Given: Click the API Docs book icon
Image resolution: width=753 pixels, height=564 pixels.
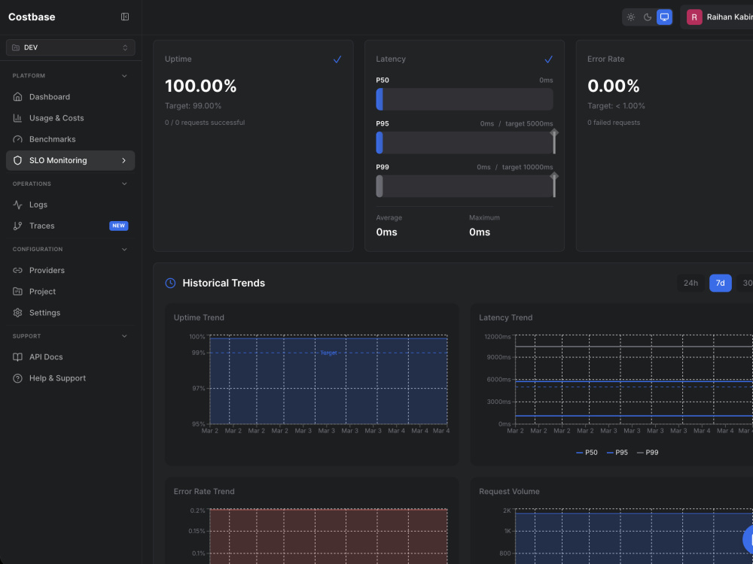Looking at the screenshot, I should (x=18, y=356).
